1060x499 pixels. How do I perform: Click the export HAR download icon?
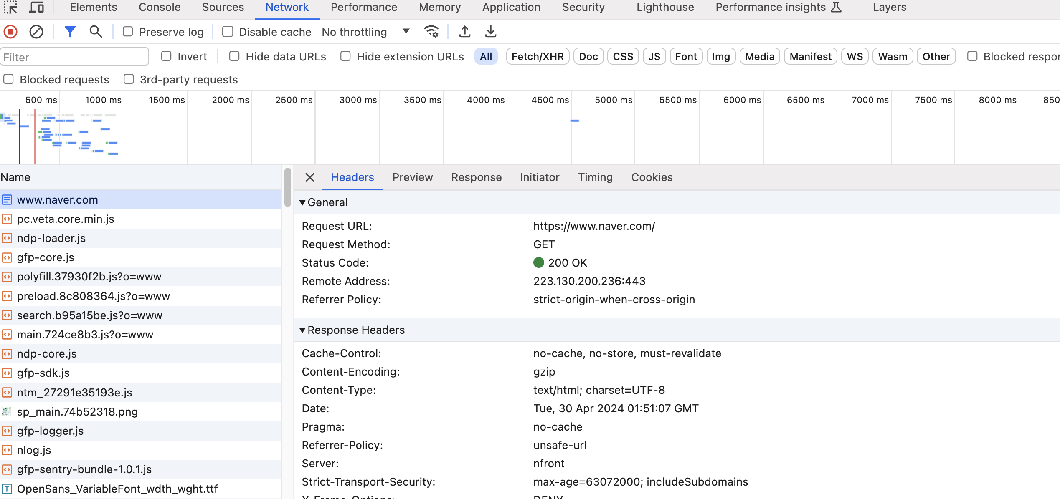(x=491, y=32)
